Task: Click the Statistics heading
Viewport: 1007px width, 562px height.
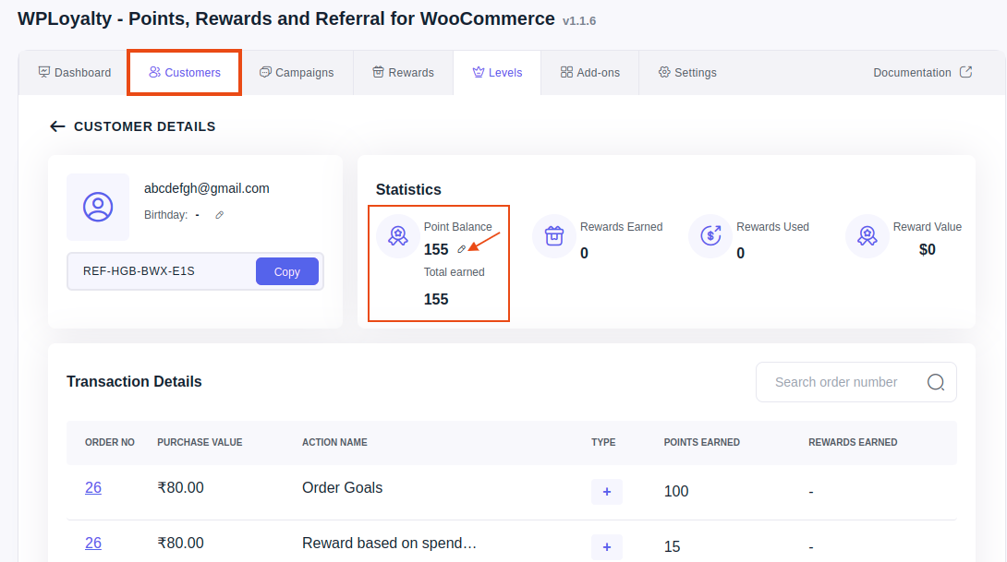Action: 408,190
